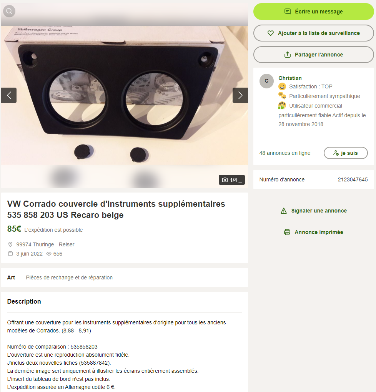Follow seller with je suis button

tap(346, 153)
